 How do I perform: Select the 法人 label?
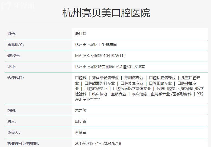(x=12, y=121)
